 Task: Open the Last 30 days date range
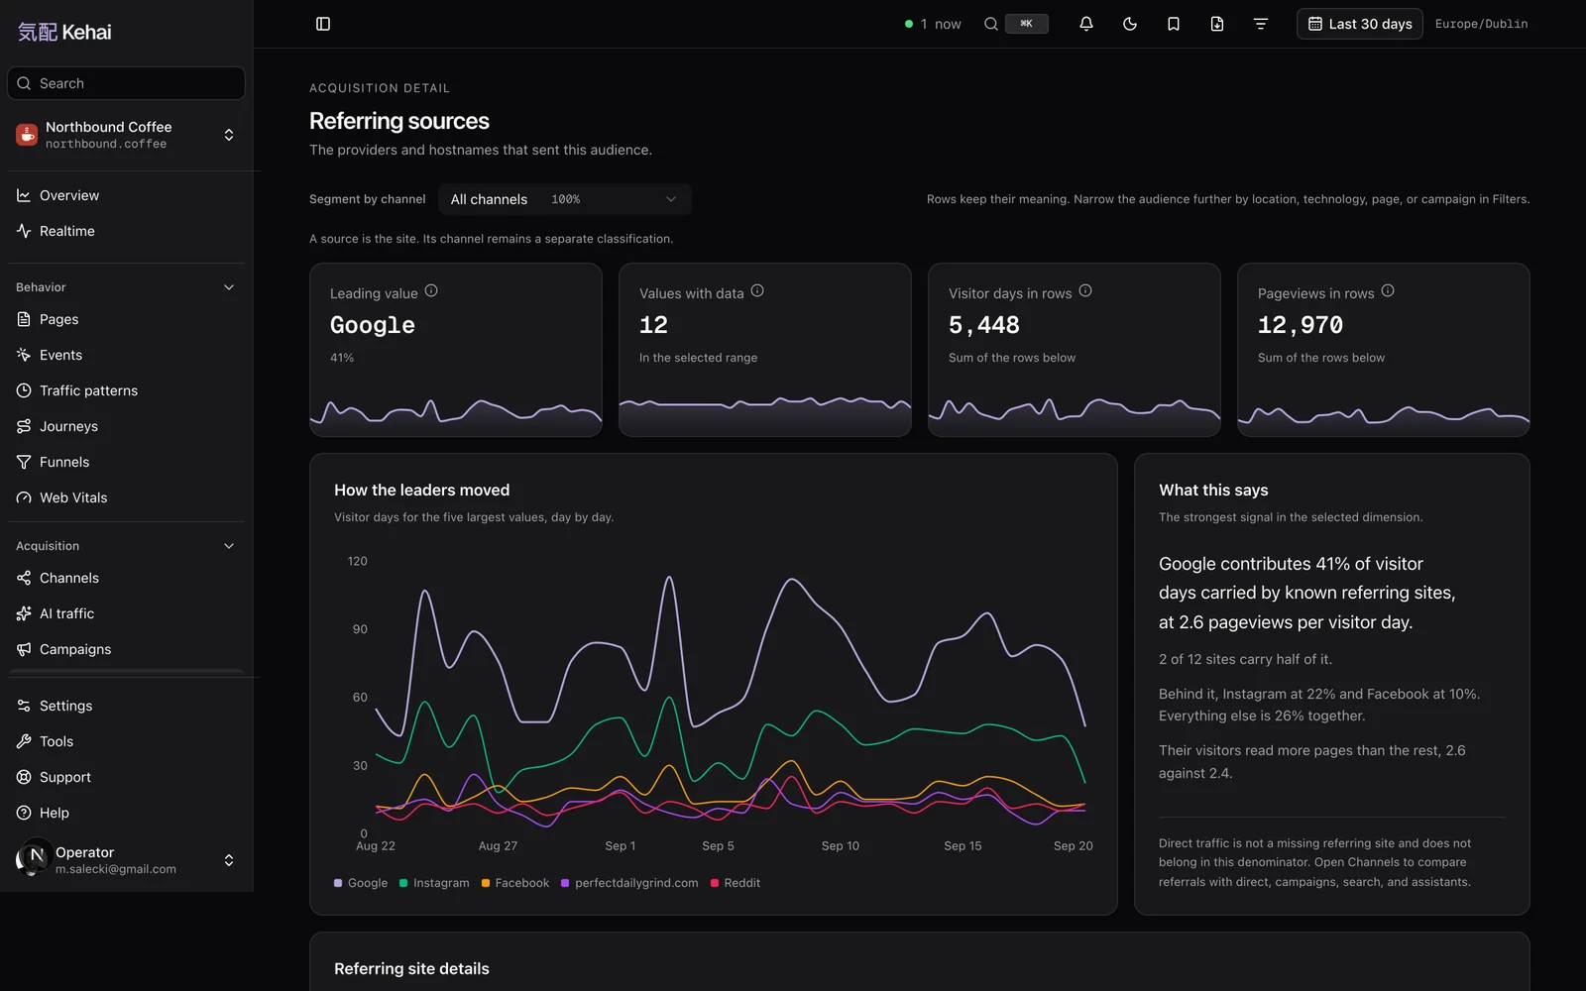click(x=1360, y=24)
